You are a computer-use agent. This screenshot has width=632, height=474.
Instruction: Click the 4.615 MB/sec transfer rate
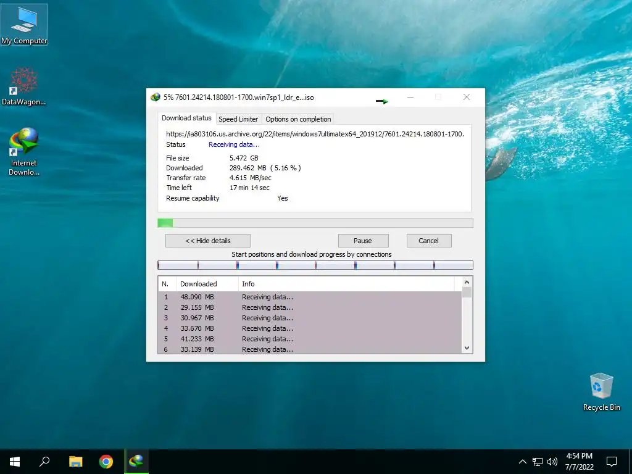[251, 178]
